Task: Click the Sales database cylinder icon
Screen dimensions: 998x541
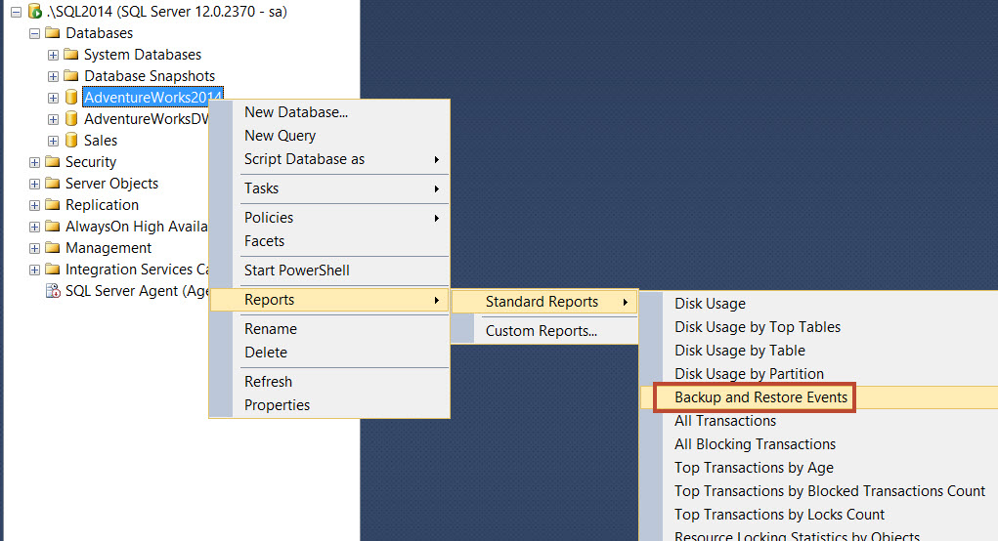Action: tap(71, 140)
